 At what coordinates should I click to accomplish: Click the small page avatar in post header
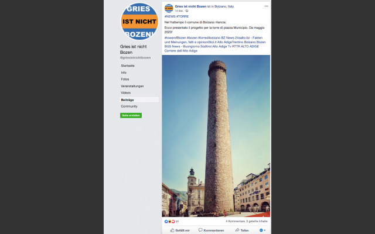[169, 8]
